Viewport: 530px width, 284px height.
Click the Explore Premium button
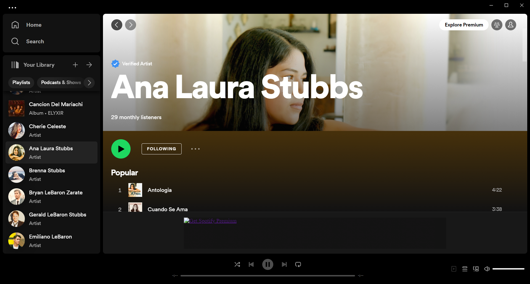click(x=464, y=25)
